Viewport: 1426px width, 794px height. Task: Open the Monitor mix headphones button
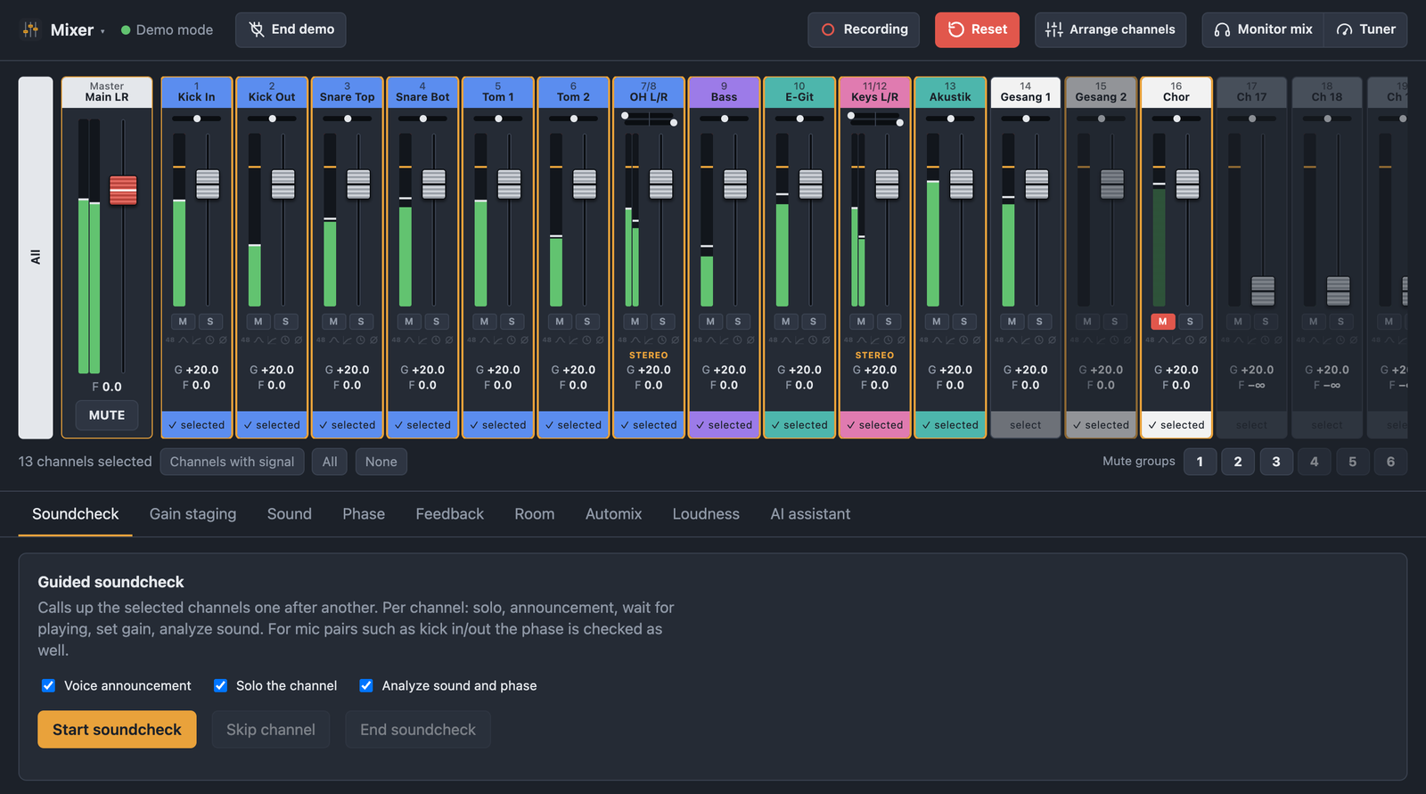[x=1263, y=29]
